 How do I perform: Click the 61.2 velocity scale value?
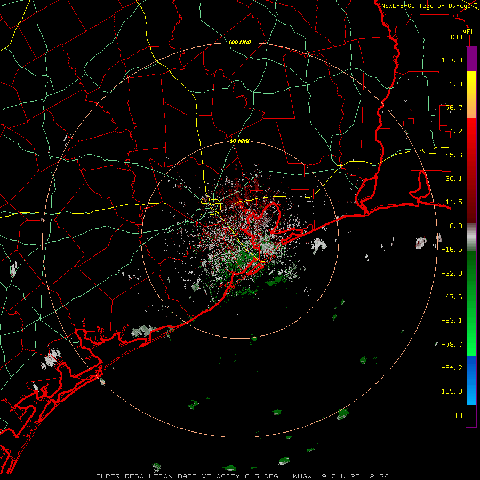(454, 131)
